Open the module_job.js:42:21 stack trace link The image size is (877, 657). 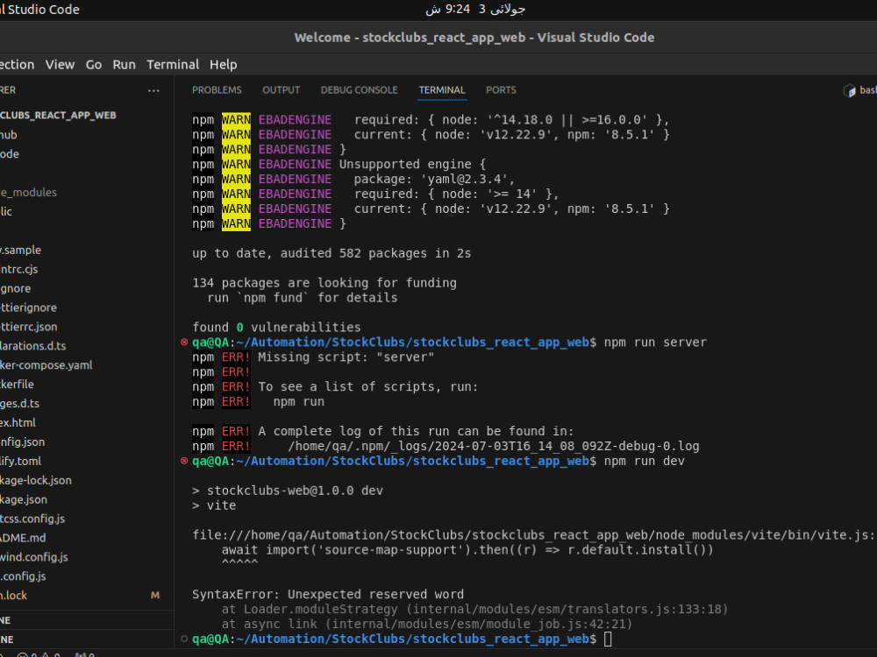tap(479, 624)
